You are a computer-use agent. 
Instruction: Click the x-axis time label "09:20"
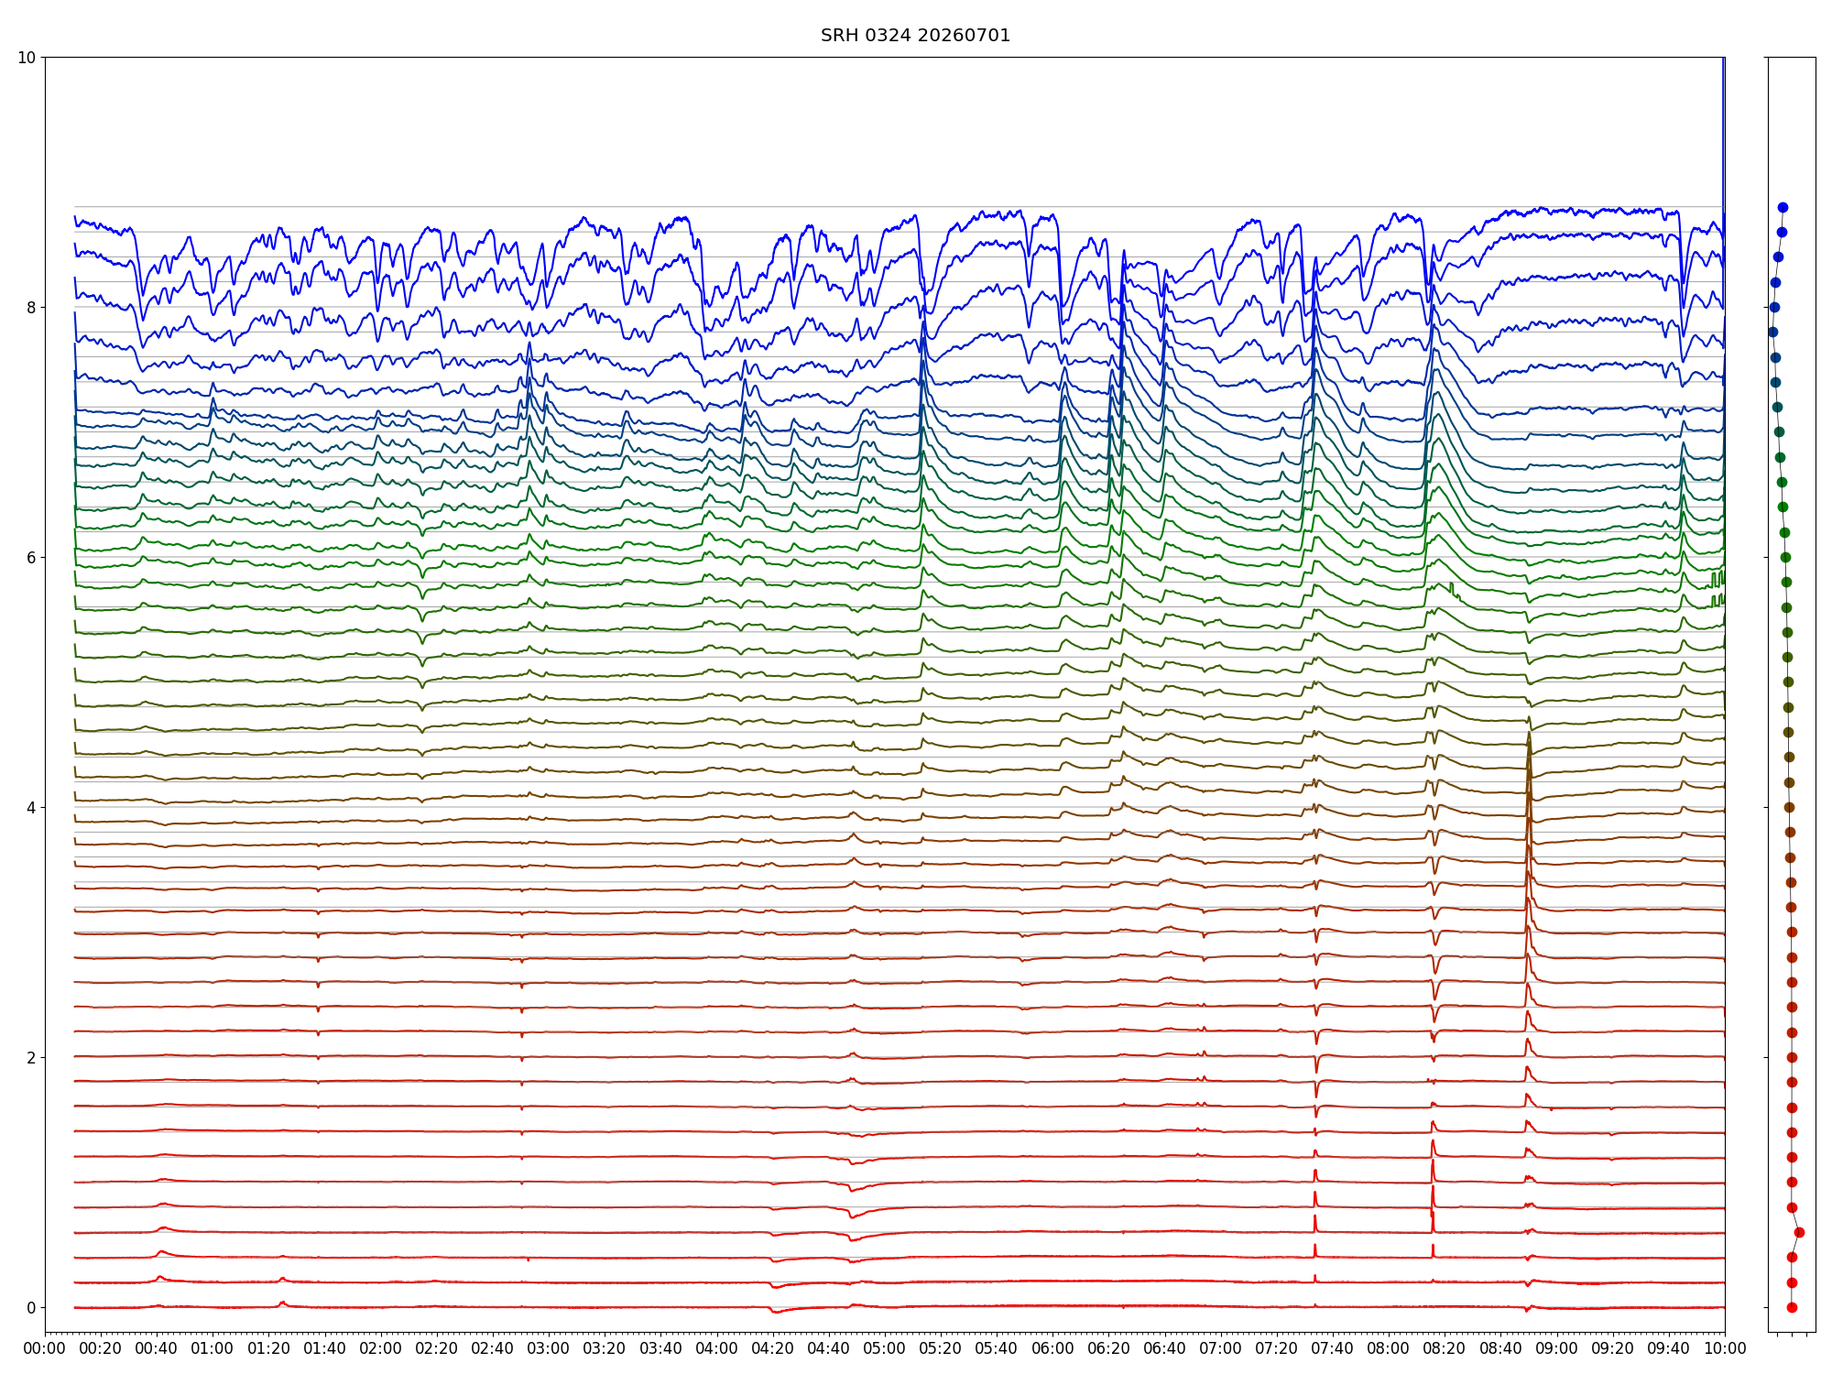point(1613,1349)
